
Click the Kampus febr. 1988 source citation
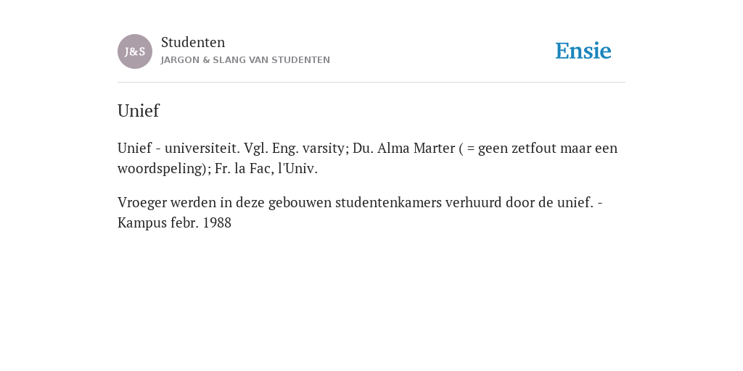point(174,223)
